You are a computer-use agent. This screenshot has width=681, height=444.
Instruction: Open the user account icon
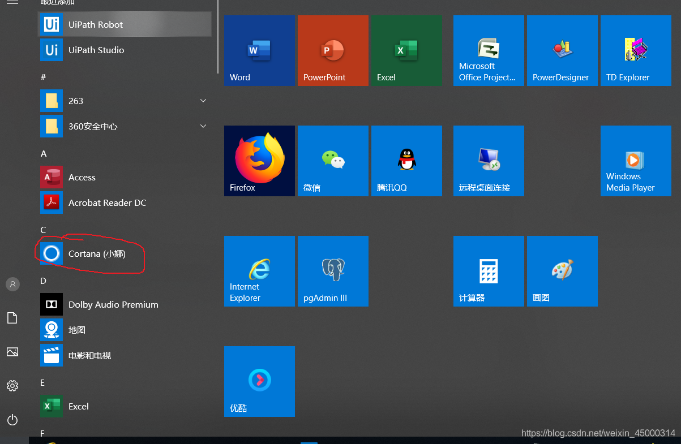click(x=12, y=284)
